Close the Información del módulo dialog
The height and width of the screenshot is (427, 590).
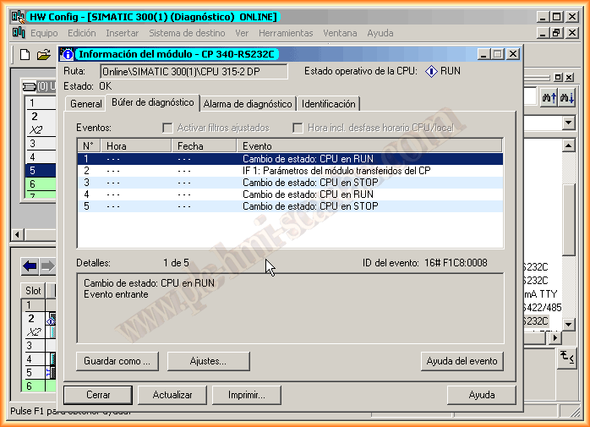pyautogui.click(x=512, y=54)
